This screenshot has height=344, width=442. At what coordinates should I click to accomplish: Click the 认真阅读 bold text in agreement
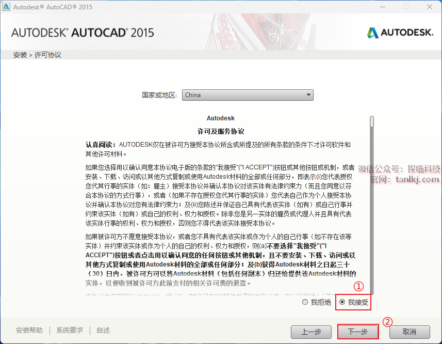coord(101,145)
